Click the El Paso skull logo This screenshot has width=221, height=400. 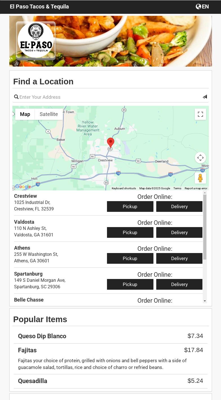pos(36,40)
